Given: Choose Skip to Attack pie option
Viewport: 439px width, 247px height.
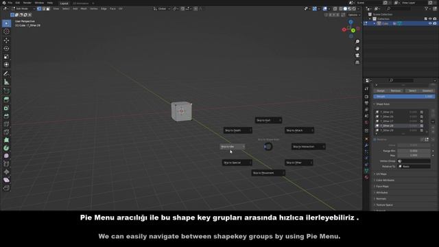Looking at the screenshot, I should click(x=299, y=130).
